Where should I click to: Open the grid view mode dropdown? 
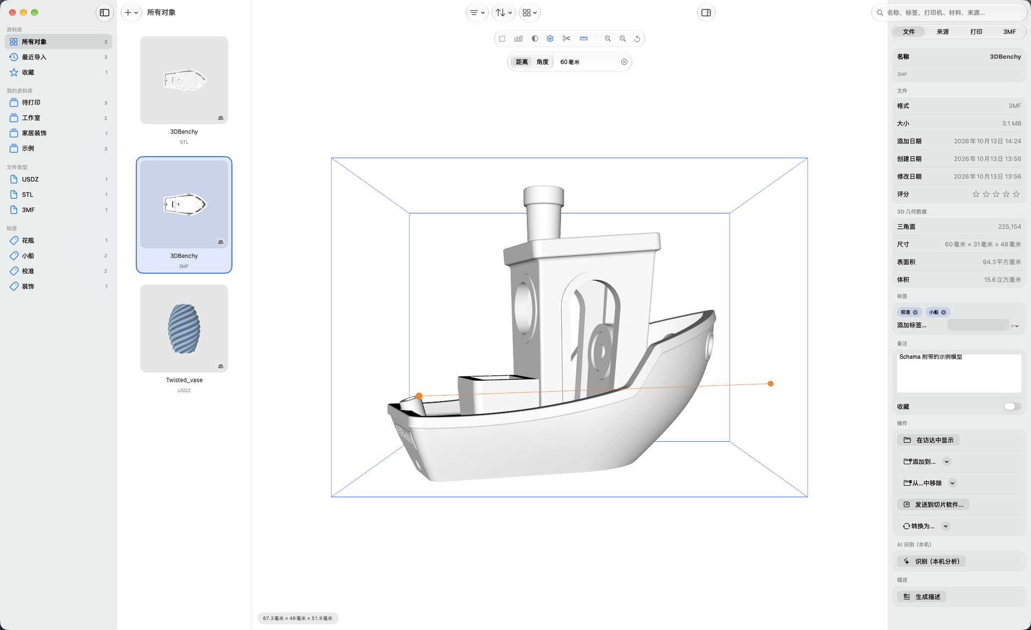(529, 12)
